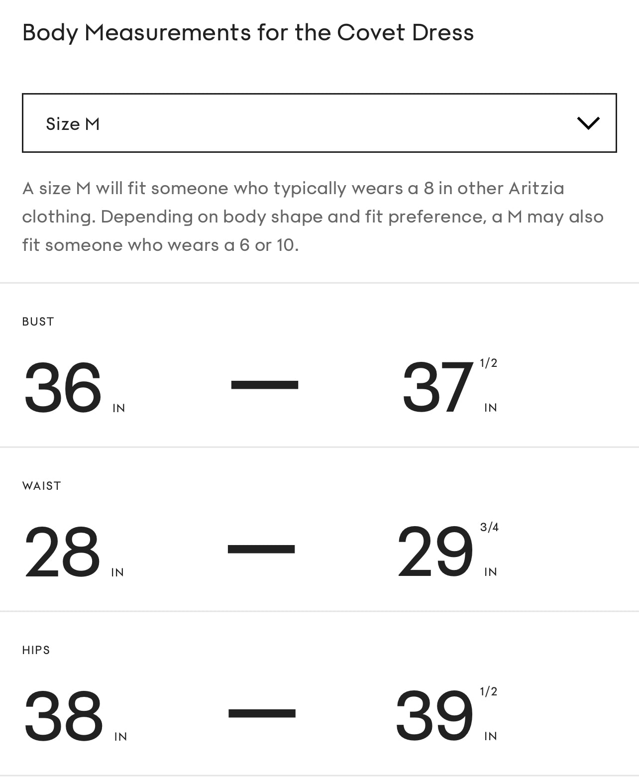Click the BUST section label
The height and width of the screenshot is (782, 639).
coord(38,322)
